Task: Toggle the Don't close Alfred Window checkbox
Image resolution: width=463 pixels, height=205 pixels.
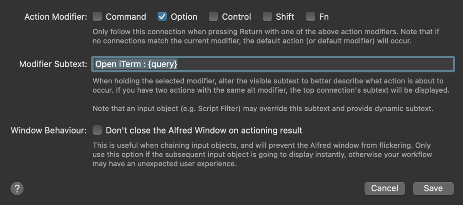Action: coord(97,130)
